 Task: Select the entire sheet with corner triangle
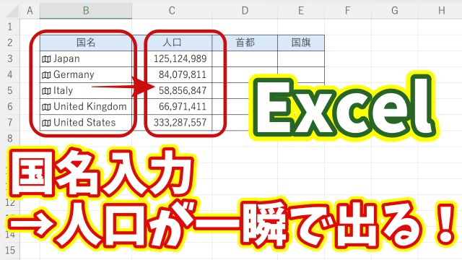click(12, 11)
